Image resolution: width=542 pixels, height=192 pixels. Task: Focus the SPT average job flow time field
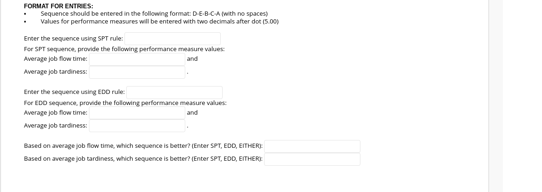137,59
